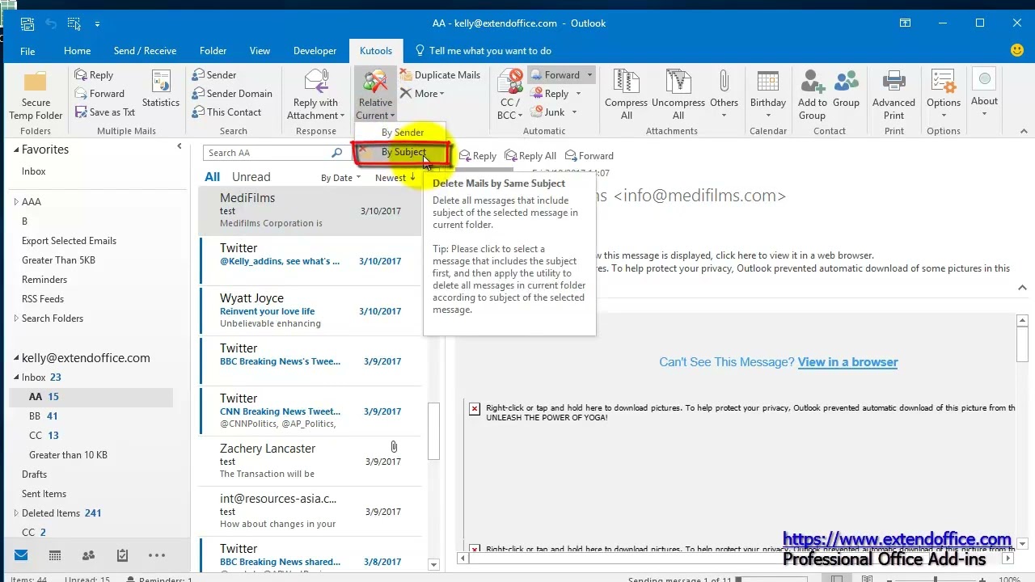Screen dimensions: 1035x582
Task: Open By Date sort dropdown
Action: coord(340,178)
